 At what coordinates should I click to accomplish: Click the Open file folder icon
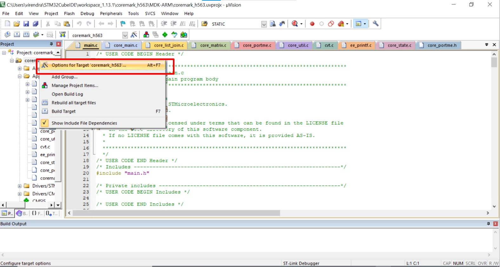point(16,24)
